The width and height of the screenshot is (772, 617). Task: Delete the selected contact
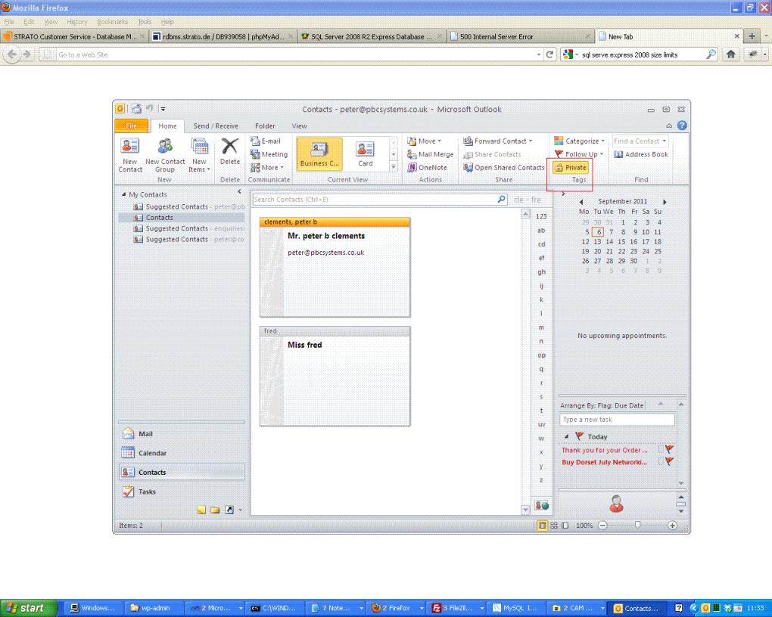point(230,151)
